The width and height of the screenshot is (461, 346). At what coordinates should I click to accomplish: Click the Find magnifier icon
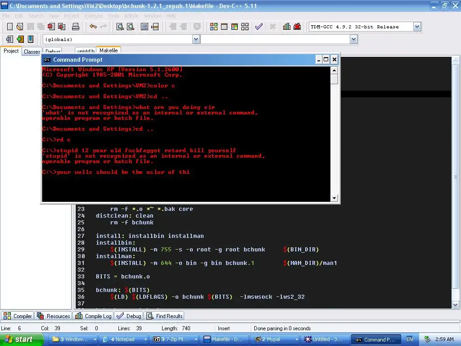click(x=120, y=27)
